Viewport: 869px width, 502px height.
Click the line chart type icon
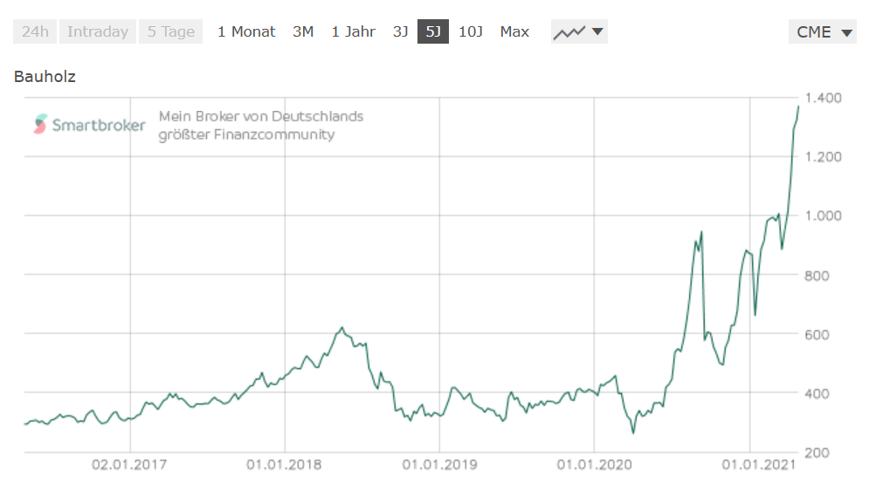(x=569, y=32)
